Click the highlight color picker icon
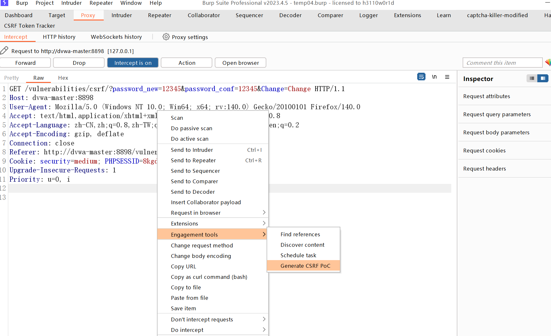This screenshot has height=336, width=551. 548,63
